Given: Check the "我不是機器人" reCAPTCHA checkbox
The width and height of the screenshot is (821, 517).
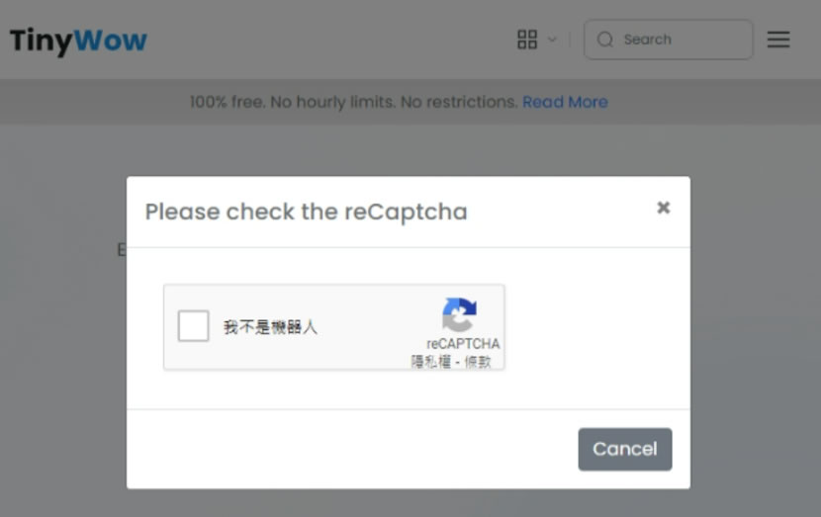Looking at the screenshot, I should pyautogui.click(x=193, y=326).
